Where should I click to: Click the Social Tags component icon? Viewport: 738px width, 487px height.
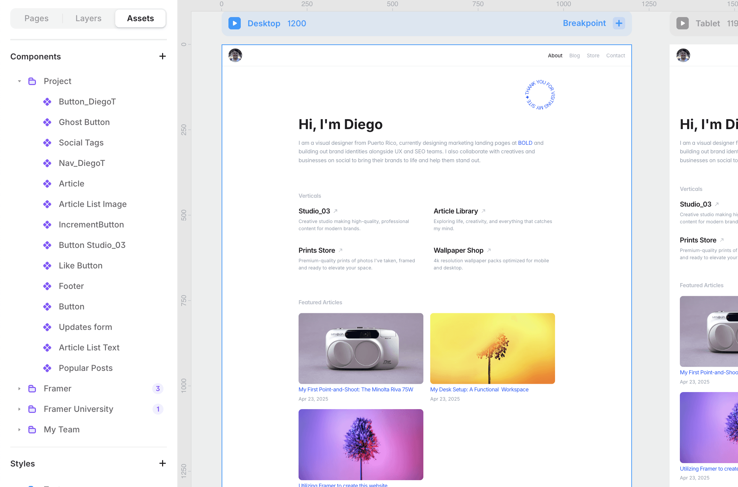(x=47, y=143)
